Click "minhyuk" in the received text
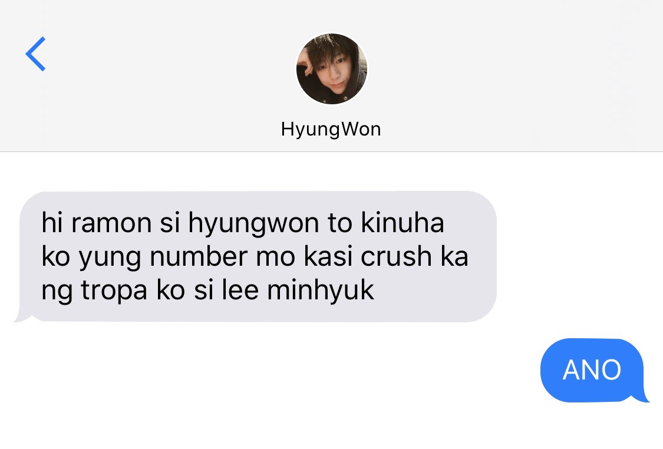 [x=321, y=290]
